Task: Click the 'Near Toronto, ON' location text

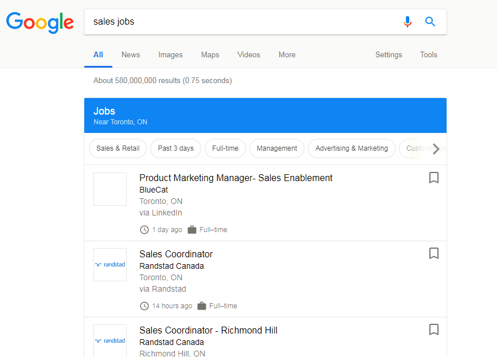Action: [120, 122]
